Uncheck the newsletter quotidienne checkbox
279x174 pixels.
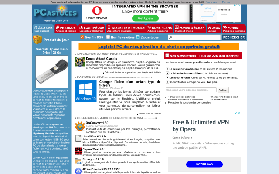(167, 69)
